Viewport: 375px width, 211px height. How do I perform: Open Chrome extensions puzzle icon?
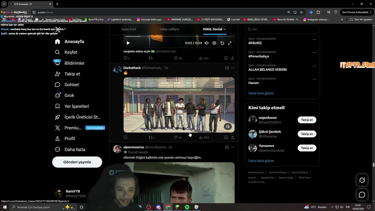click(x=318, y=12)
